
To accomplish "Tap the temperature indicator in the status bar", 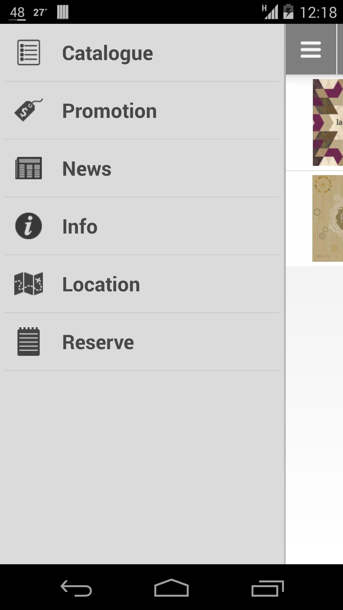I will (x=40, y=12).
